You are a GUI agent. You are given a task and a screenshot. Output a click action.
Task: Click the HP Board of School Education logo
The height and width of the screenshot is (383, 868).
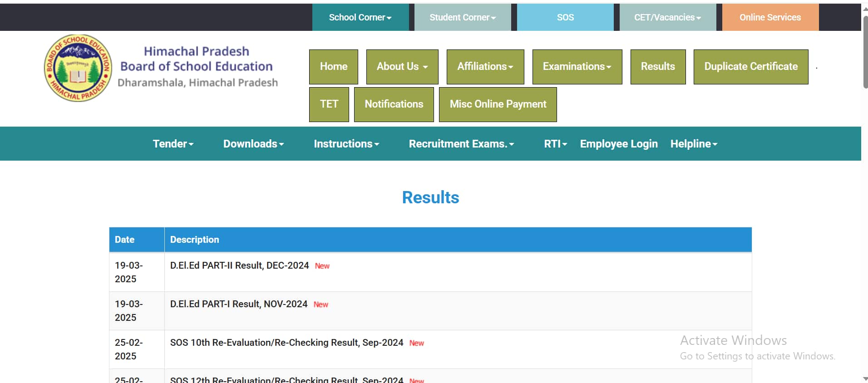(78, 68)
